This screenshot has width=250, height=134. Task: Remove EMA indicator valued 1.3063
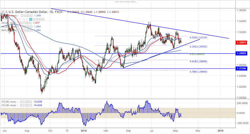point(31,30)
